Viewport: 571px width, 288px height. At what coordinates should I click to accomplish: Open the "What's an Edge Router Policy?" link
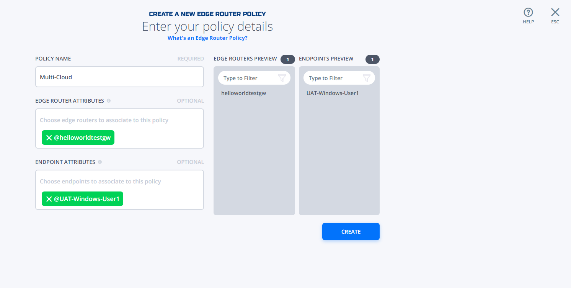(x=207, y=38)
